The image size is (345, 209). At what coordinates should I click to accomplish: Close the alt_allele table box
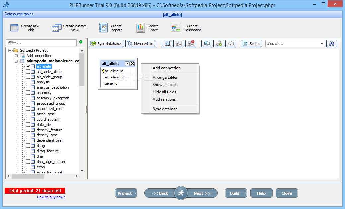(x=132, y=64)
